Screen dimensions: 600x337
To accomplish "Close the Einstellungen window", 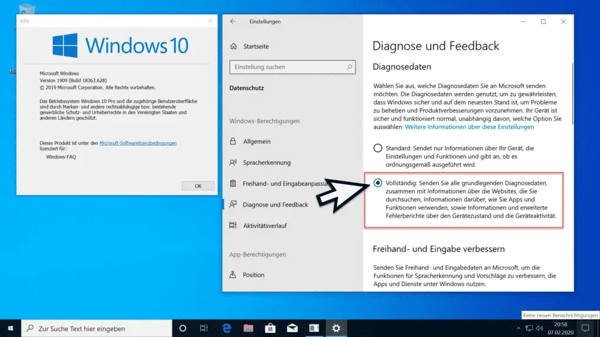I will point(563,22).
